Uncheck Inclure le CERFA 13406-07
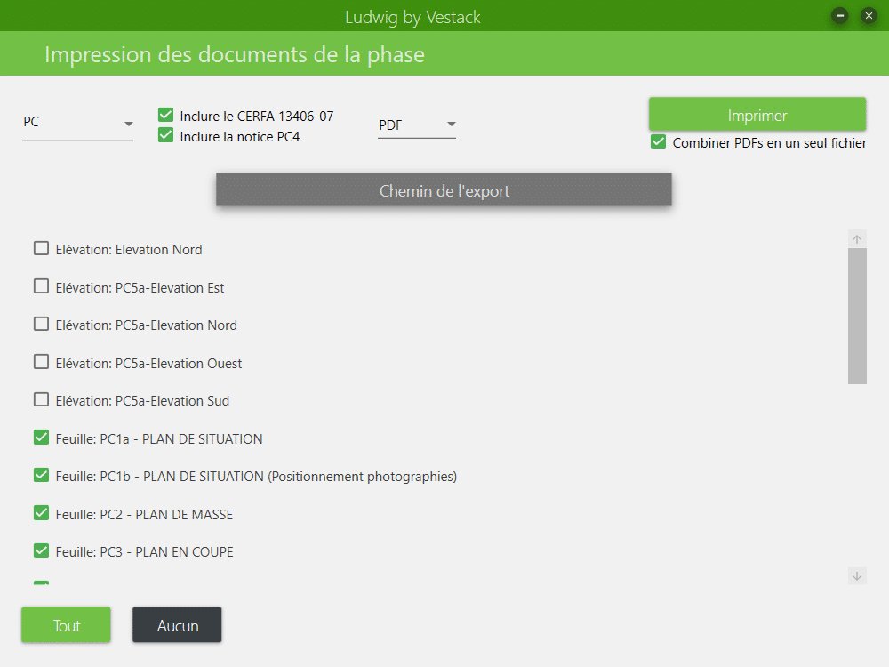889x667 pixels. pos(165,115)
